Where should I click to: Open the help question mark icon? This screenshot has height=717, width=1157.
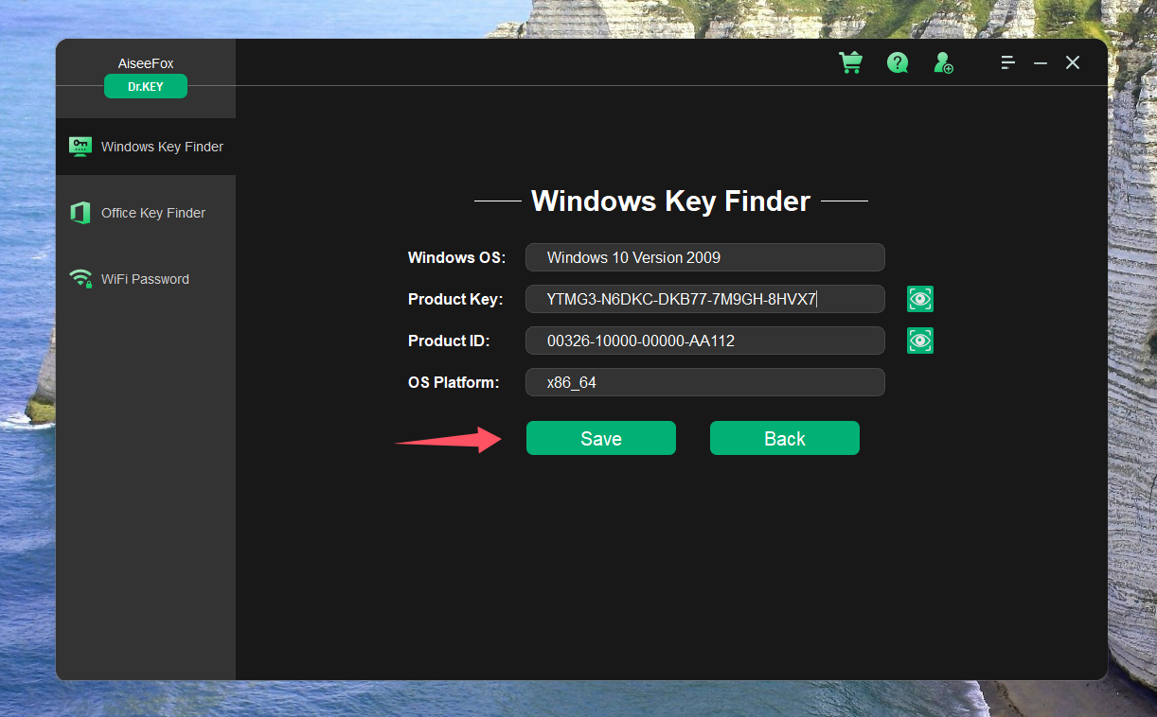897,62
